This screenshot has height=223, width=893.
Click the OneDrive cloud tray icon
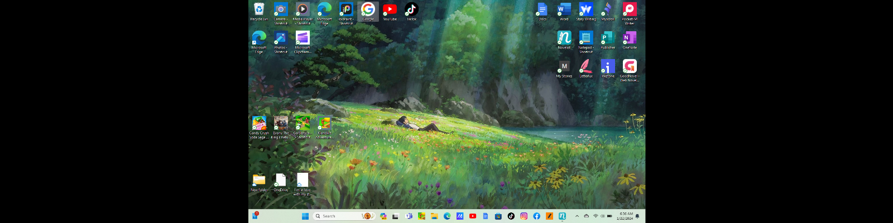[586, 216]
